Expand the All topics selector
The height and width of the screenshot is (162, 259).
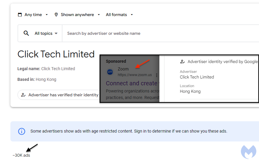click(46, 33)
